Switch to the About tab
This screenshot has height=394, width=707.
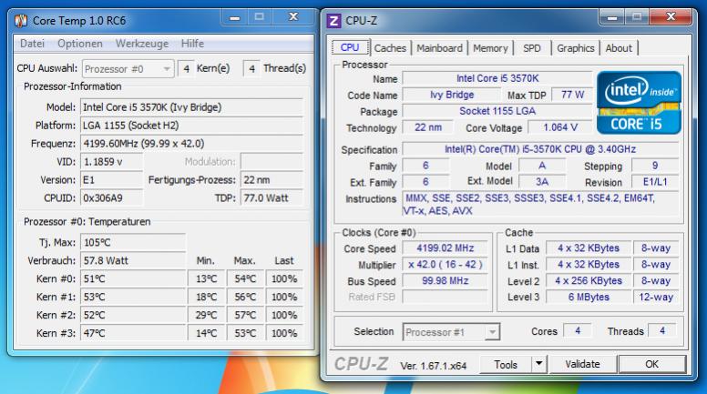(619, 48)
